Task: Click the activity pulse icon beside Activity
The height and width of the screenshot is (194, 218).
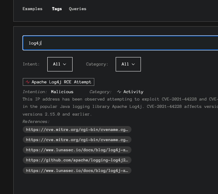Action: 119,92
